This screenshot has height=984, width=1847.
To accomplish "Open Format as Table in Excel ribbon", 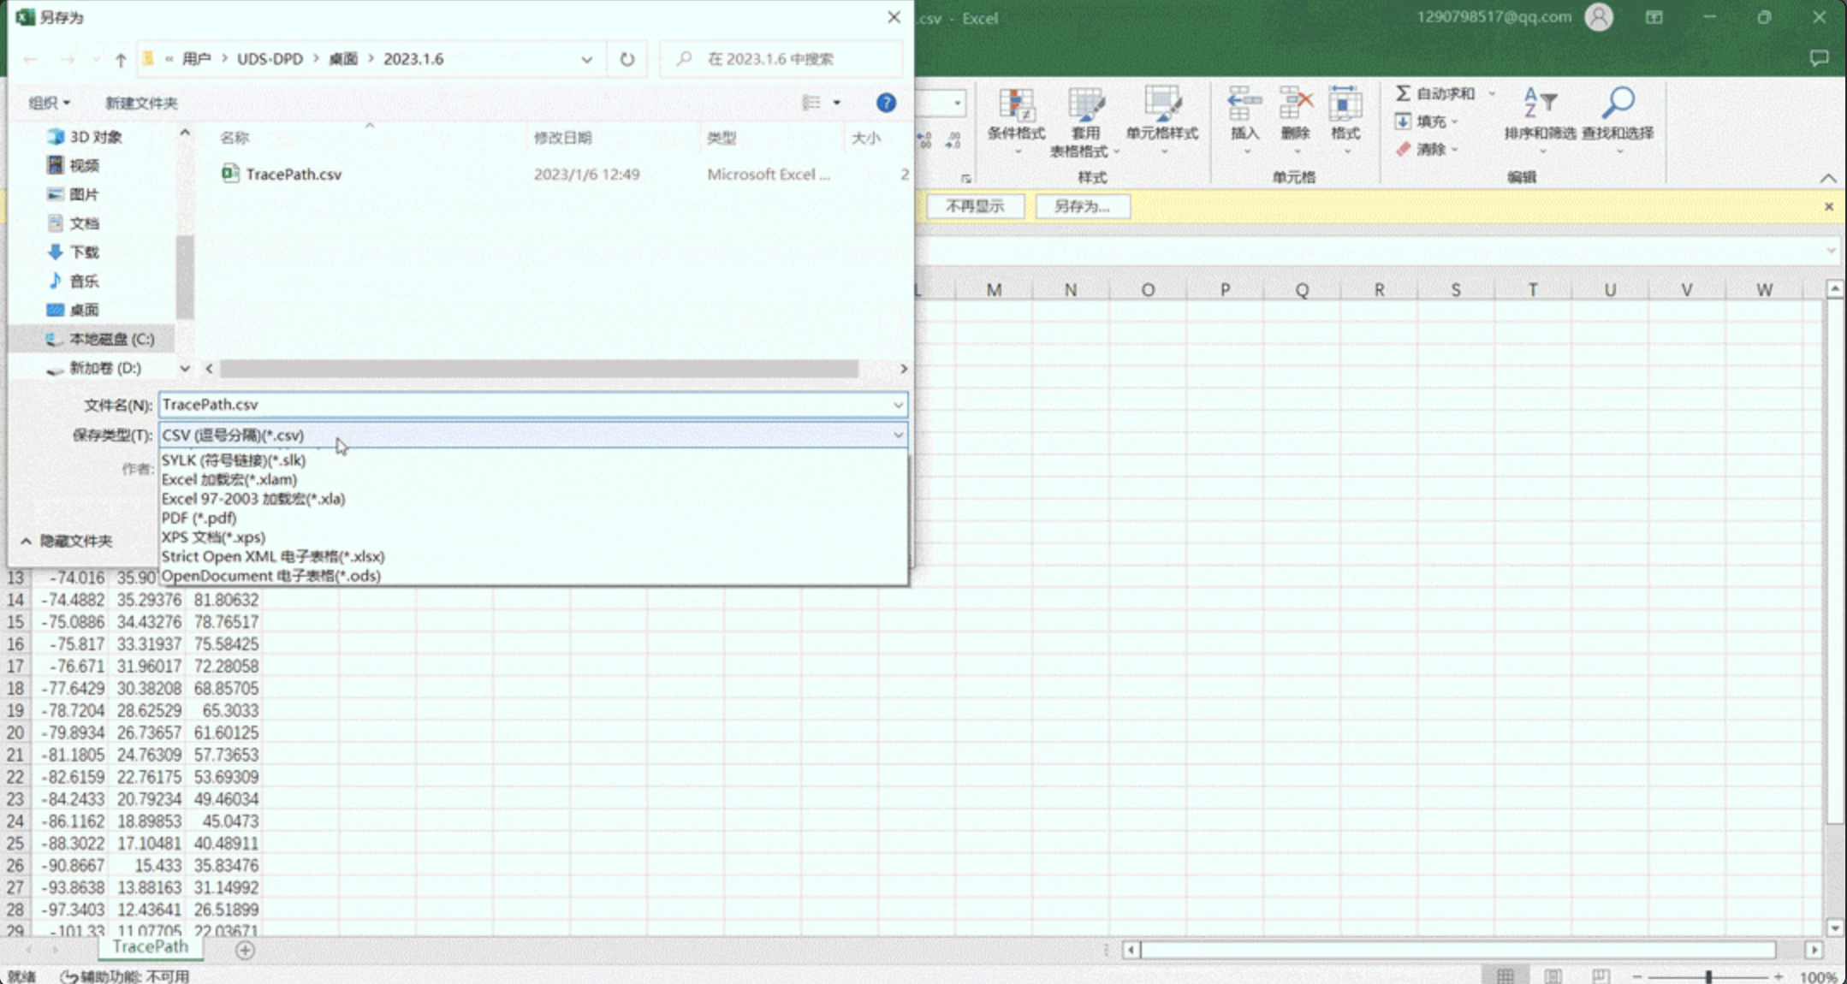I will (x=1084, y=122).
